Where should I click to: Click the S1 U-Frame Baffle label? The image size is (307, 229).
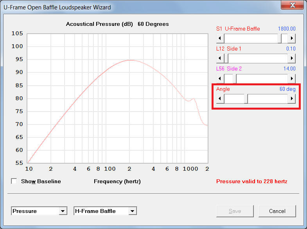point(238,29)
